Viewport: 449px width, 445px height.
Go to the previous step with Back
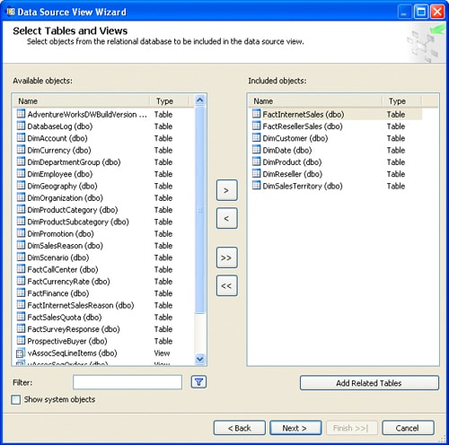240,428
